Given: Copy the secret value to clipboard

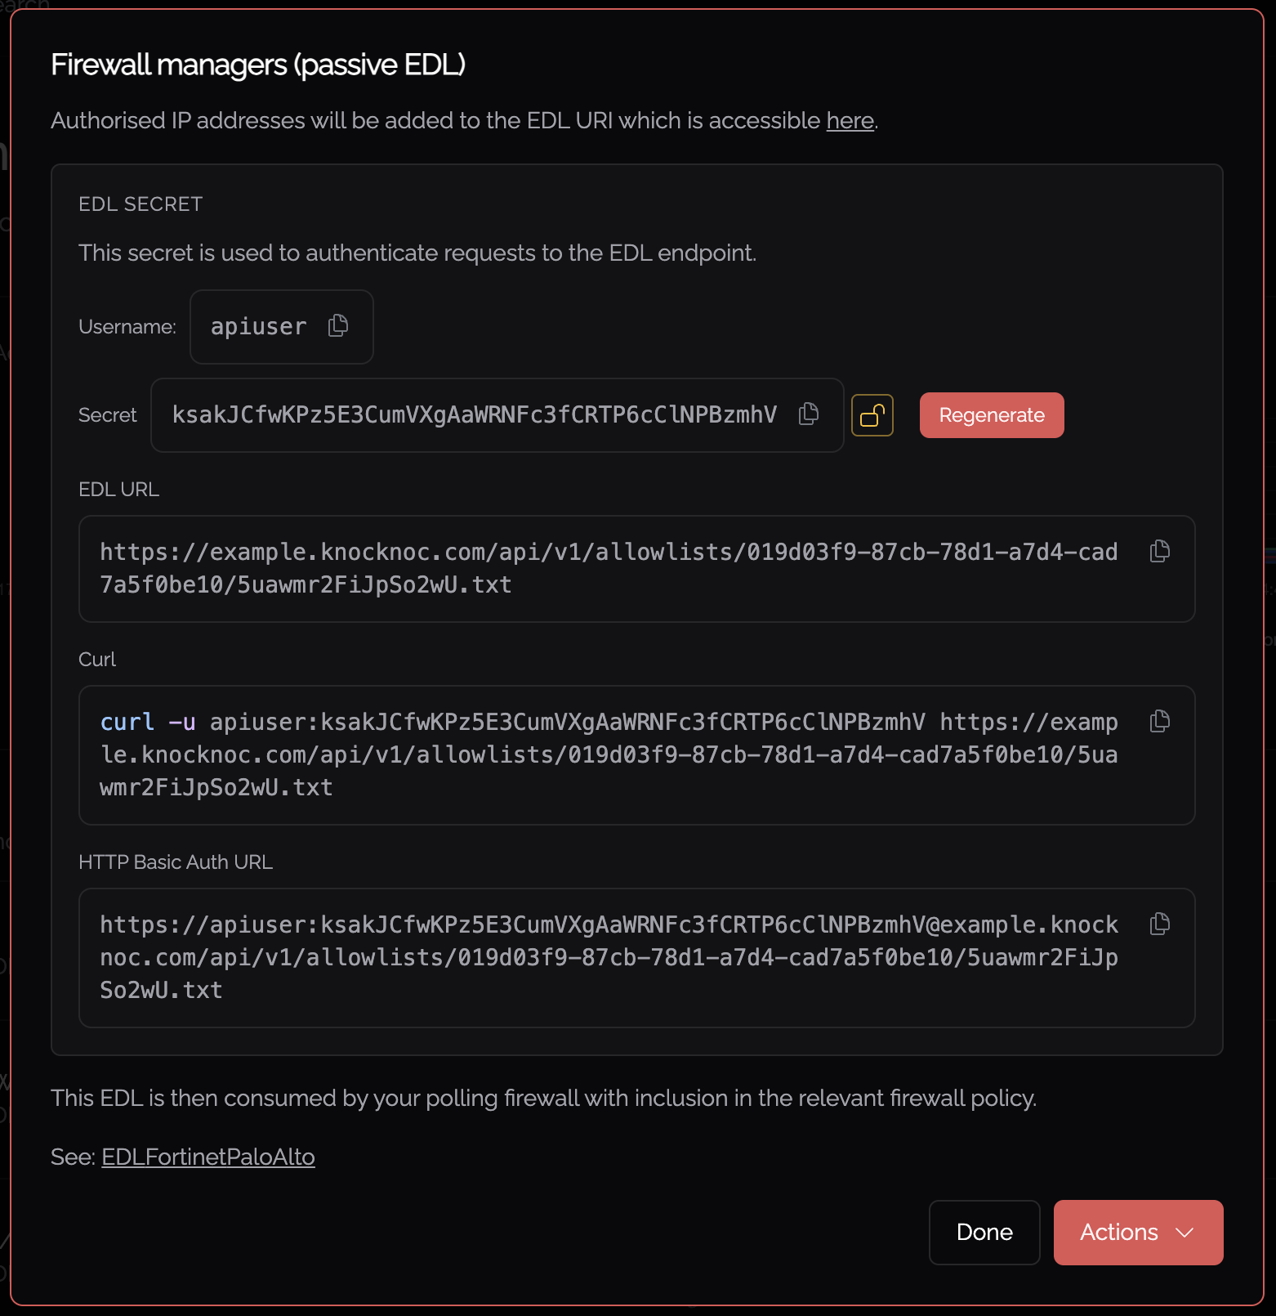Looking at the screenshot, I should pyautogui.click(x=809, y=414).
